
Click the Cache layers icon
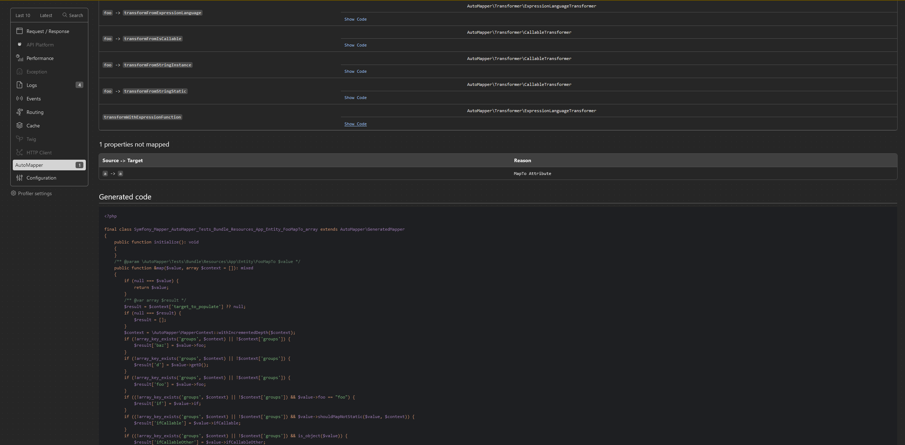(x=20, y=126)
